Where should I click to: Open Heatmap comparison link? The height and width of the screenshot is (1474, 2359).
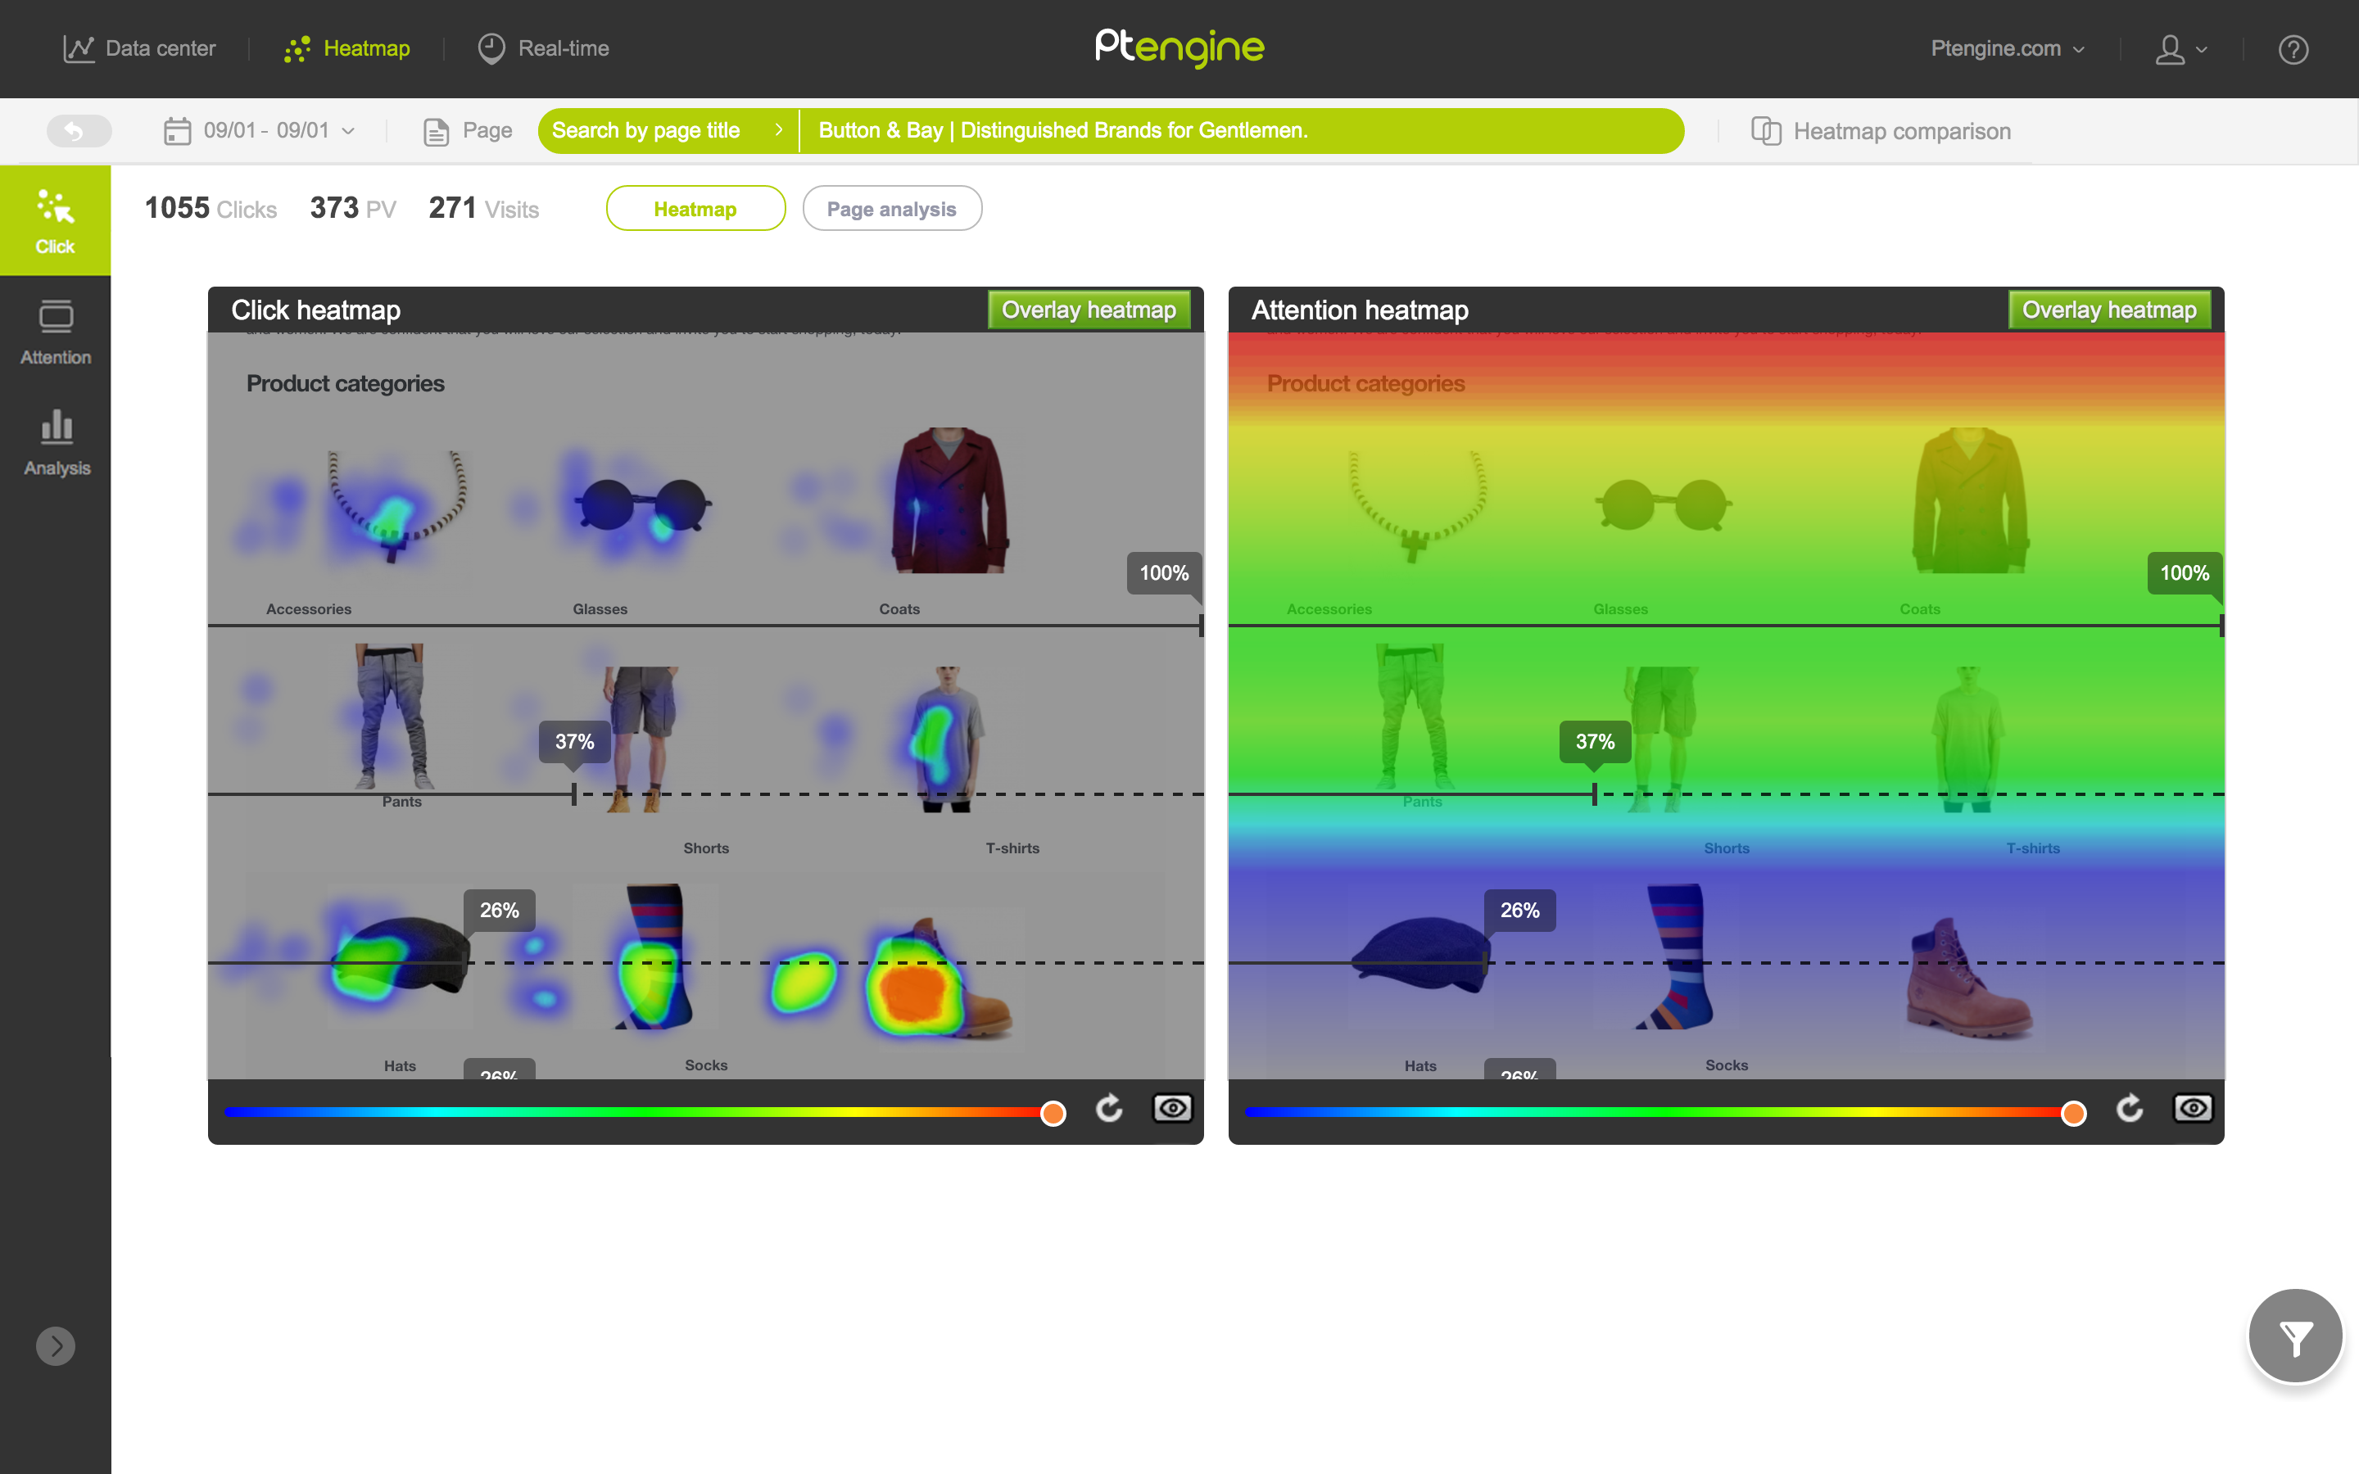1881,131
